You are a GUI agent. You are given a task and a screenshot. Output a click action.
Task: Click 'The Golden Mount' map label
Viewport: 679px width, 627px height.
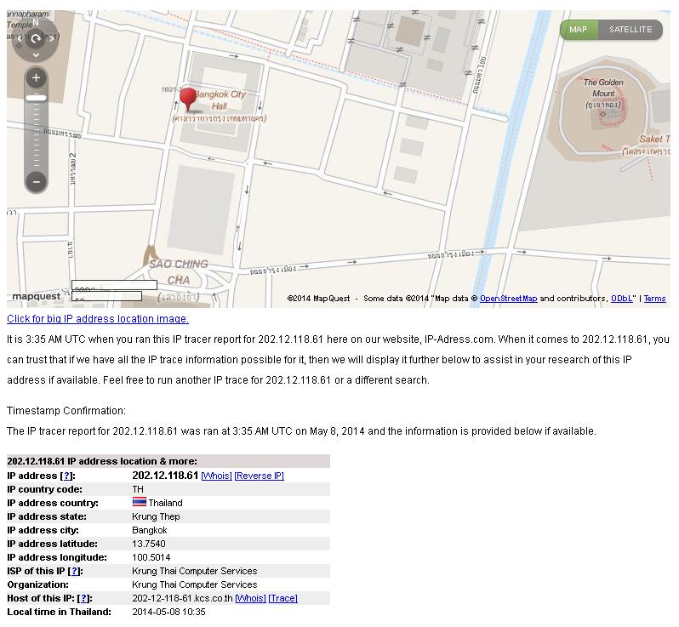click(603, 88)
